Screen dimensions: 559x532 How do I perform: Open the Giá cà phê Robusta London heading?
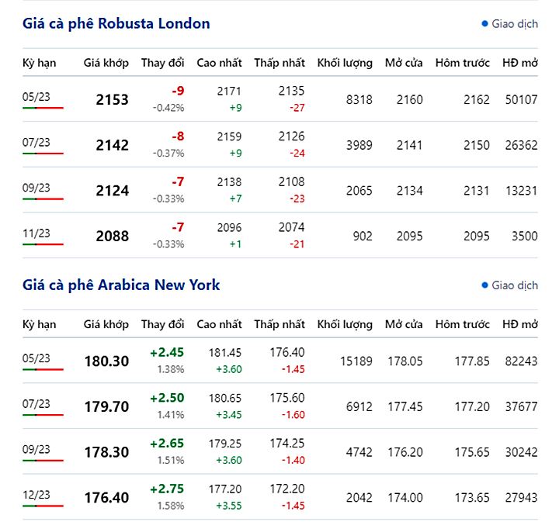pyautogui.click(x=116, y=24)
